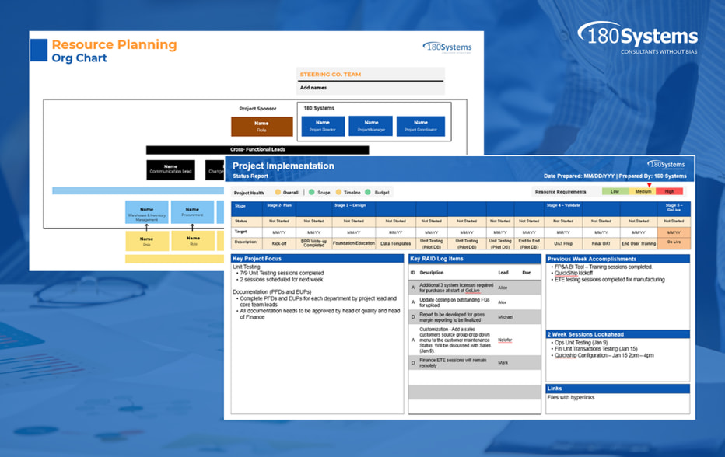Screen dimensions: 725x457
Task: Select the Budget health indicator dot
Action: (x=368, y=192)
